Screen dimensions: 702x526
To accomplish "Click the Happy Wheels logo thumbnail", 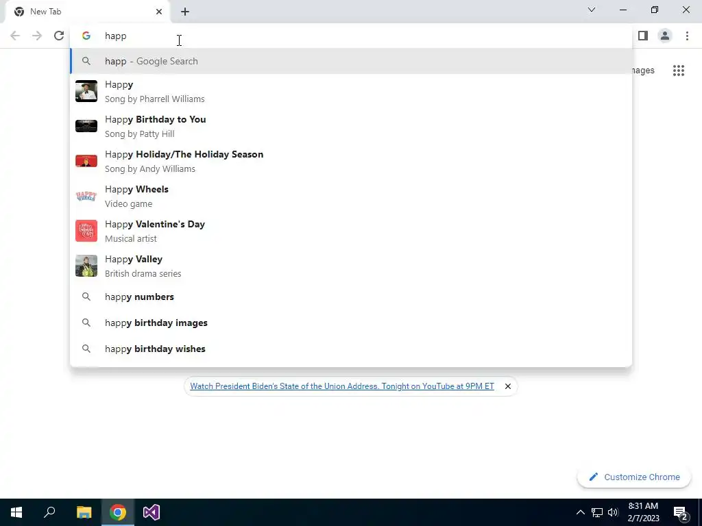I will pyautogui.click(x=86, y=196).
